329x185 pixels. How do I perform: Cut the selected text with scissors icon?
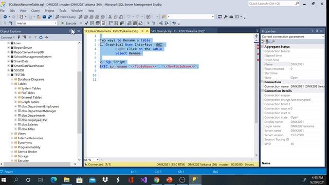(x=110, y=17)
